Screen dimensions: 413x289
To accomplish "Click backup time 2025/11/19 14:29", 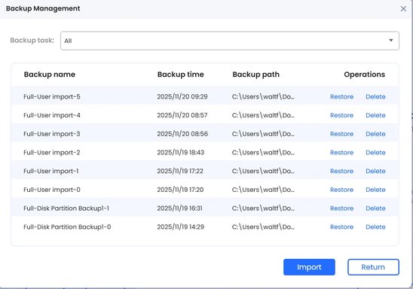I will 181,227.
